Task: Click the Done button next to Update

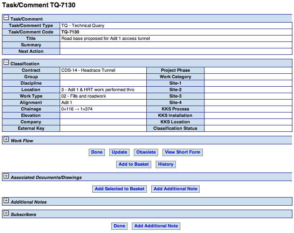Action: (97, 152)
